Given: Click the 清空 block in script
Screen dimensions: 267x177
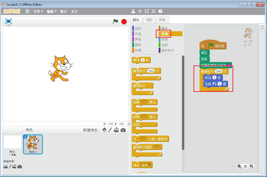Looking at the screenshot, I should 204,53.
